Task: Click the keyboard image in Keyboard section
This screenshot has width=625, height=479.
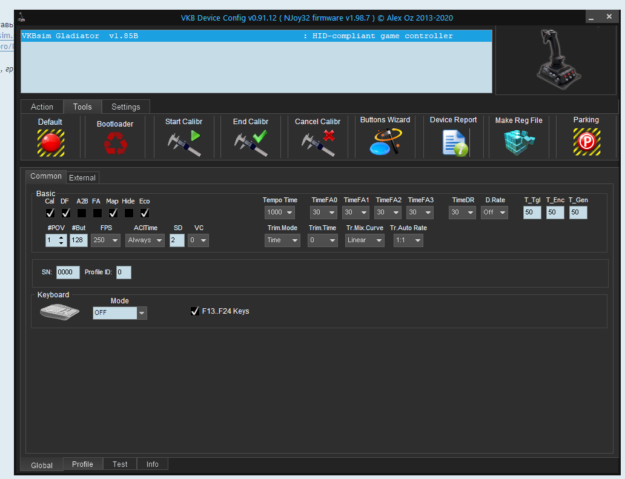Action: point(60,311)
